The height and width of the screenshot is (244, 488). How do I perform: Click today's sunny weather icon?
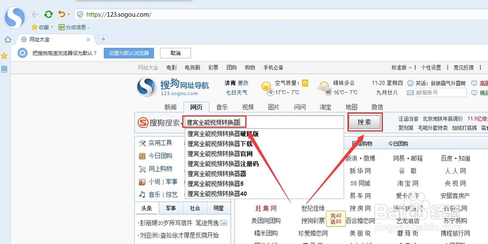click(266, 86)
